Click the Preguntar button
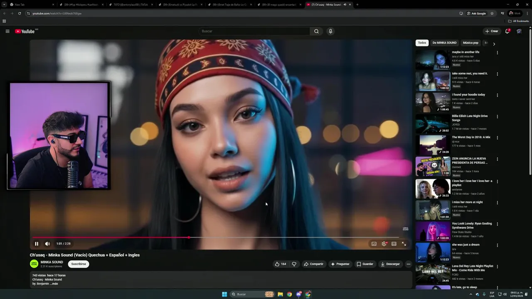The width and height of the screenshot is (532, 299). point(340,264)
